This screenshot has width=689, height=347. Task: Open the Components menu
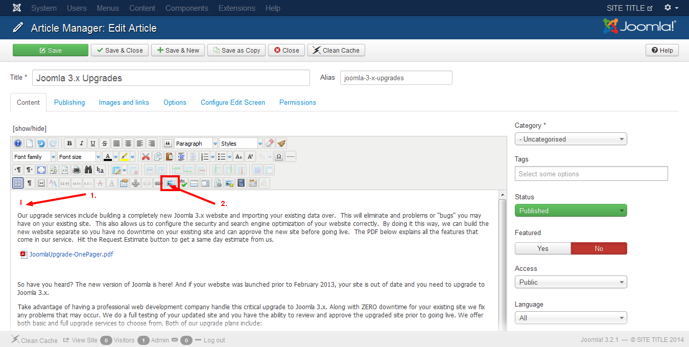pos(187,8)
